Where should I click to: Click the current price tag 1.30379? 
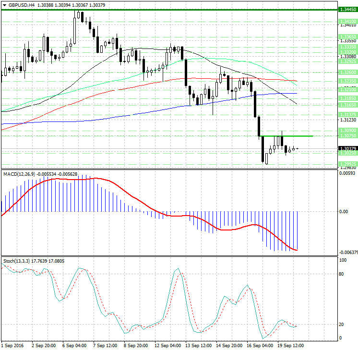(348, 148)
